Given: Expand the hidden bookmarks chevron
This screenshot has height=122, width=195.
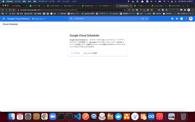Looking at the screenshot, I should point(175,14).
